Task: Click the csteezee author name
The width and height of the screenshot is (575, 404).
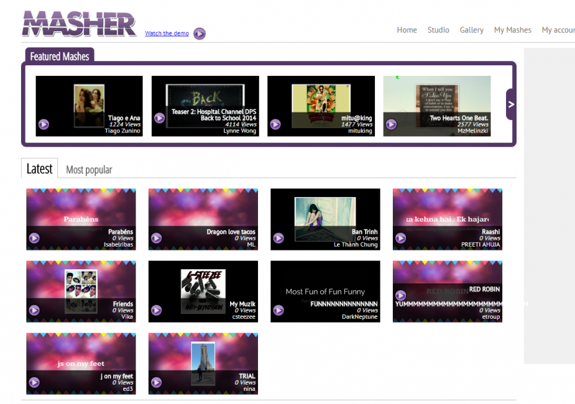Action: (x=244, y=317)
